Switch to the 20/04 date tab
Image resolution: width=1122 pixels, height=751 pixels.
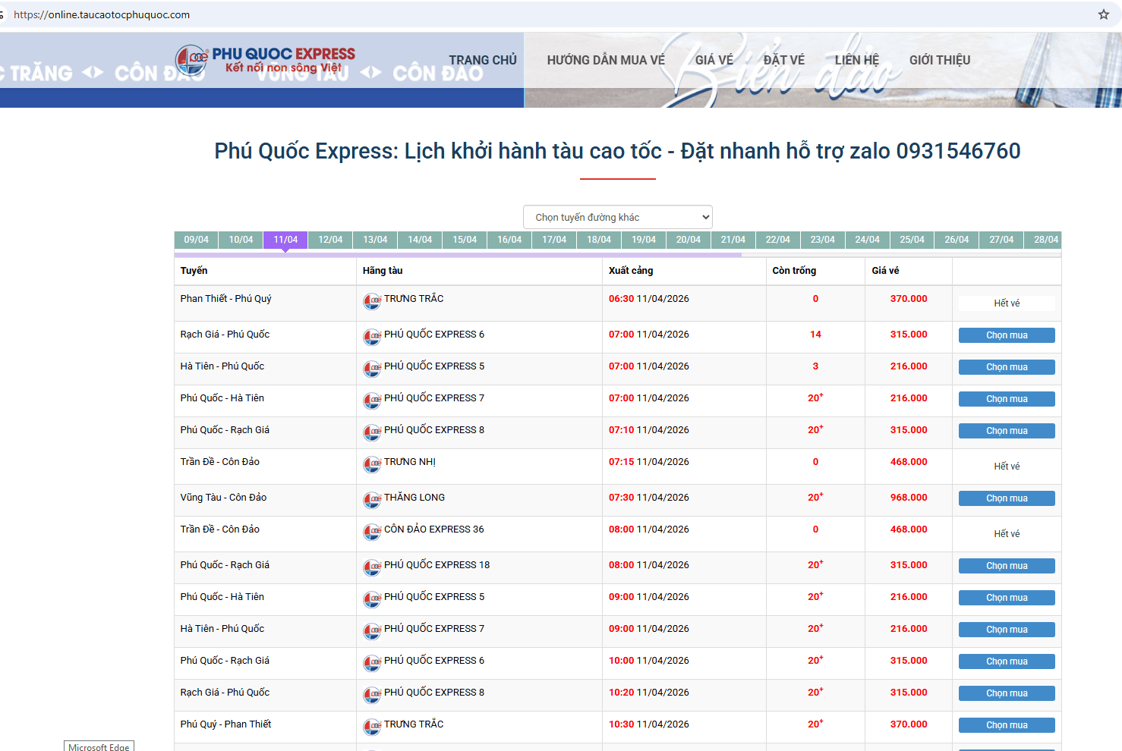point(688,240)
